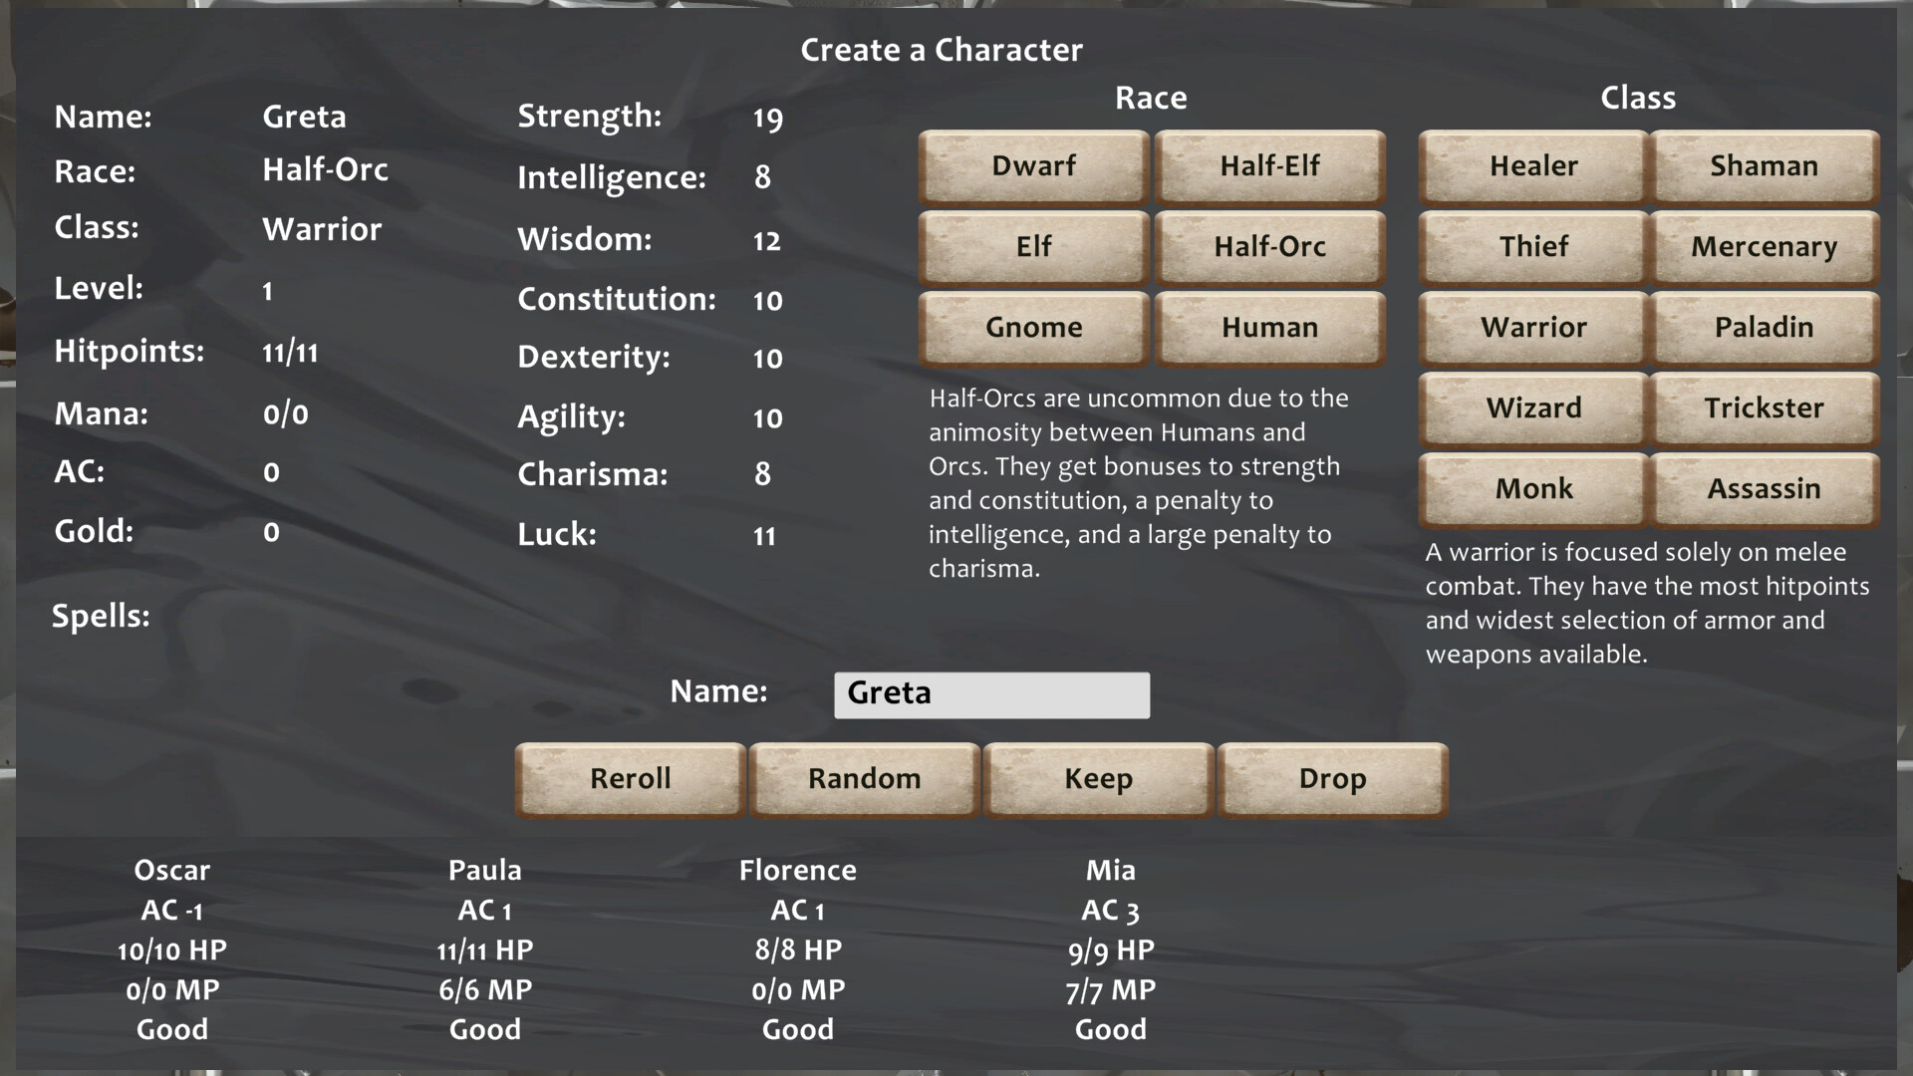Click the Reroll stats button
Viewport: 1913px width, 1076px height.
(x=628, y=776)
